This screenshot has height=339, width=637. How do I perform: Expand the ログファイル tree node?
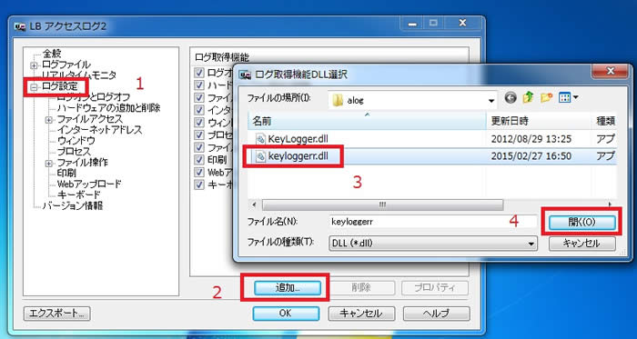(35, 65)
